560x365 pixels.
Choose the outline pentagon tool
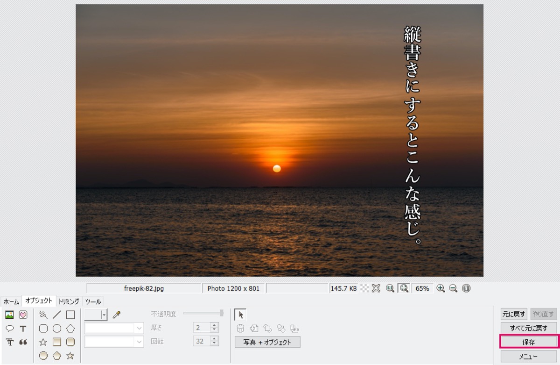[x=70, y=329]
